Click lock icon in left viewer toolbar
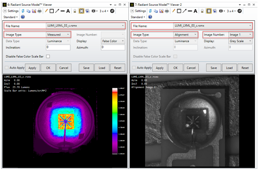Screen dimensions: 259x172 click(75, 11)
